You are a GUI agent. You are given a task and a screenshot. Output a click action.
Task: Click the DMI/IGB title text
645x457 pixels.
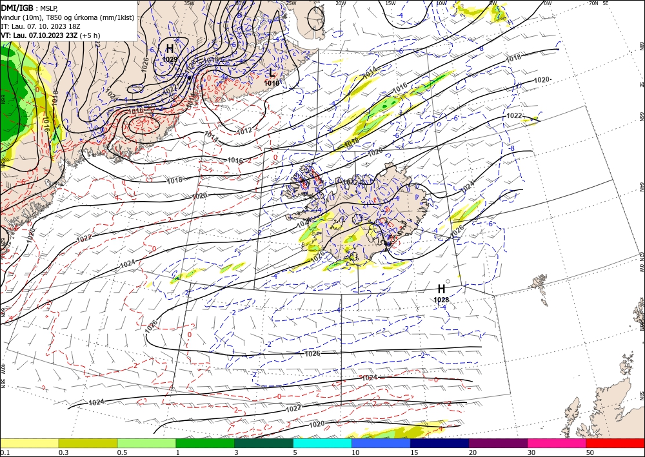[x=17, y=8]
